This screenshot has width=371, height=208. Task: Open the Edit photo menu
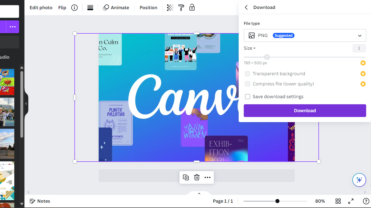[41, 8]
